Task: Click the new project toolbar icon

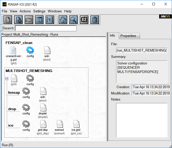Action: click(x=8, y=20)
